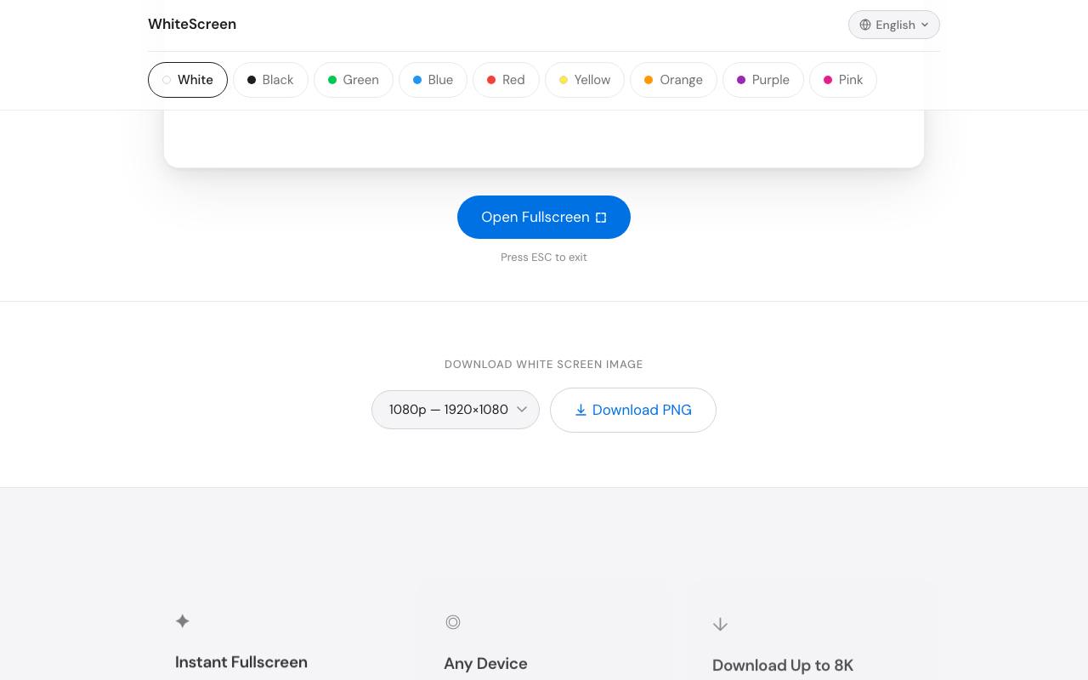Click the Open Fullscreen button

pyautogui.click(x=544, y=217)
